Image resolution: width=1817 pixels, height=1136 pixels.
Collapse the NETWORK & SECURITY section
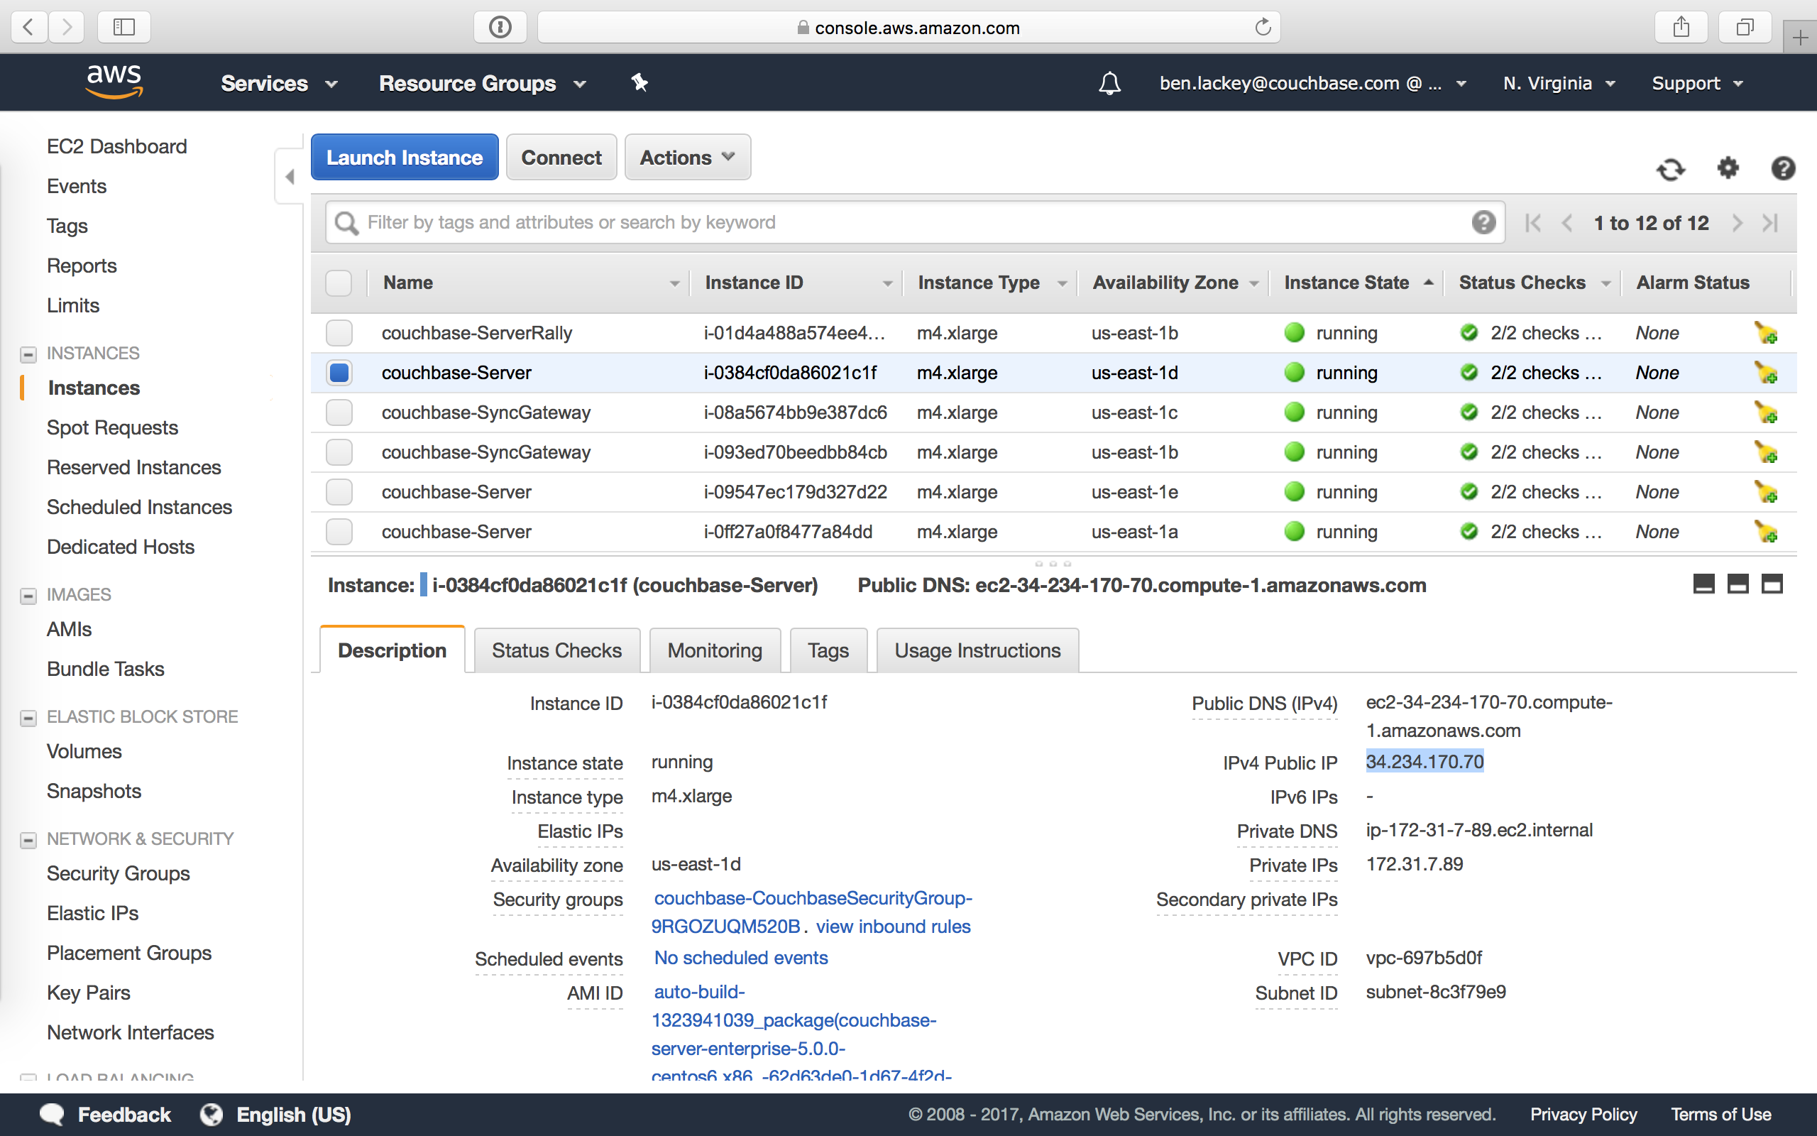tap(28, 840)
